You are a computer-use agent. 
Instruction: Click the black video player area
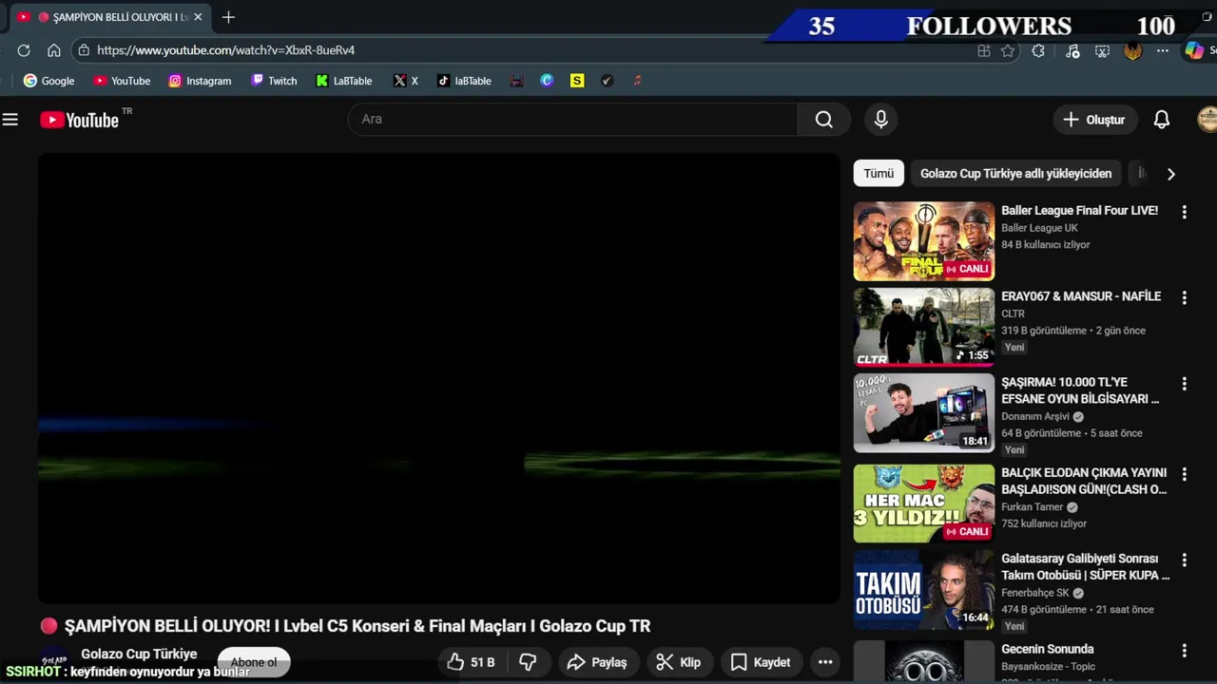coord(439,378)
